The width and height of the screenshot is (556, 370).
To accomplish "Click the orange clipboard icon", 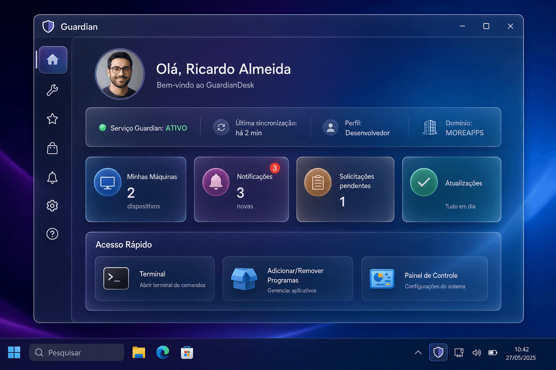I will (x=318, y=182).
